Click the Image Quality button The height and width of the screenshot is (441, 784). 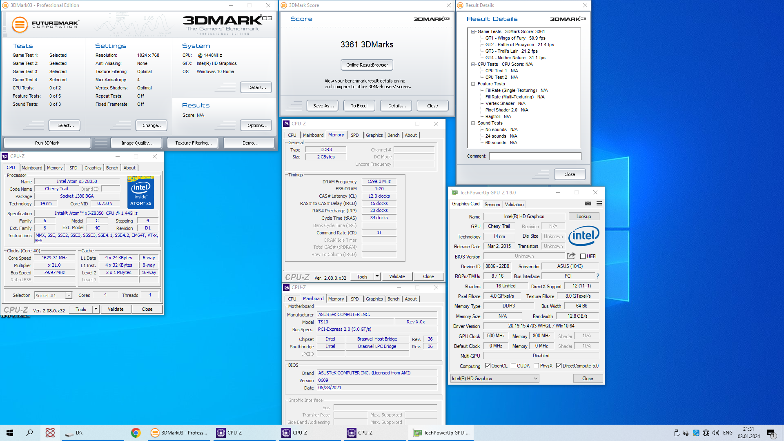click(137, 143)
